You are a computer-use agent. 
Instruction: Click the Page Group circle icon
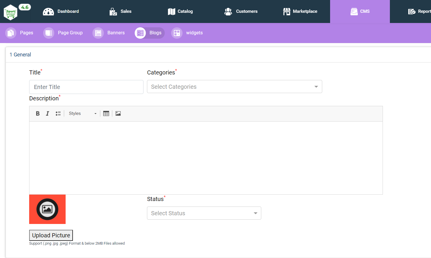click(x=49, y=33)
